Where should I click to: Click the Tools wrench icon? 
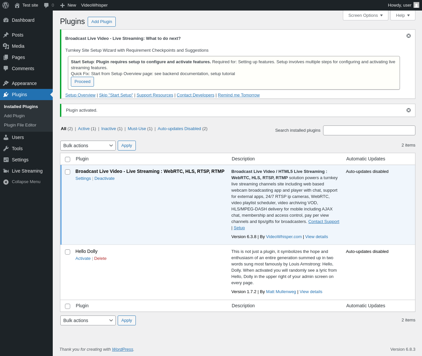6,149
